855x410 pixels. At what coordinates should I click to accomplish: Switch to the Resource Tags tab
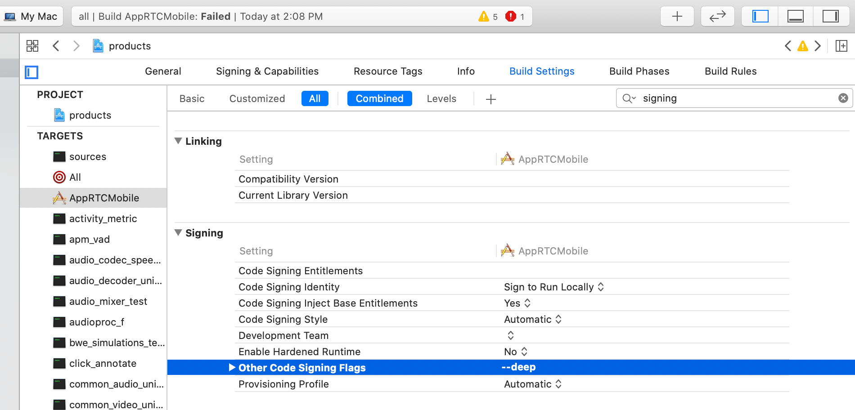tap(388, 71)
